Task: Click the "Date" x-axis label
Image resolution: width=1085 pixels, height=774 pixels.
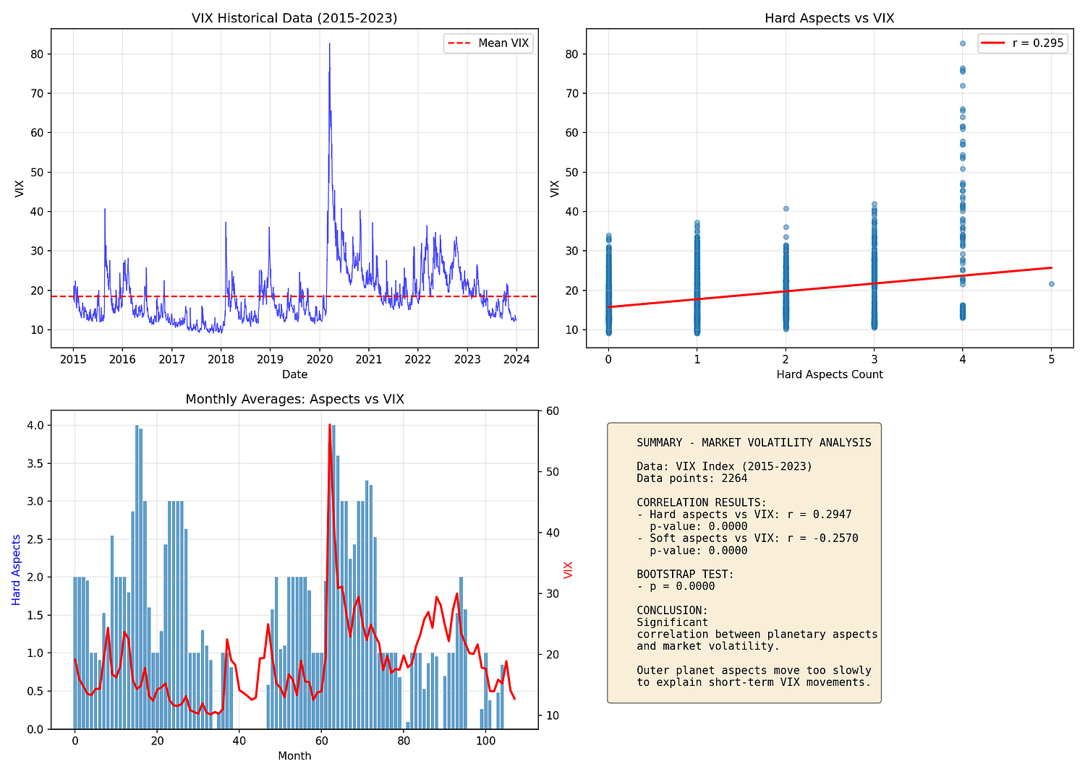Action: coord(294,374)
